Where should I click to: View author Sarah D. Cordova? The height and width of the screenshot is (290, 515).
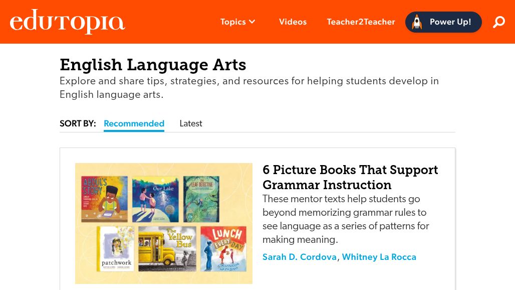click(x=300, y=257)
